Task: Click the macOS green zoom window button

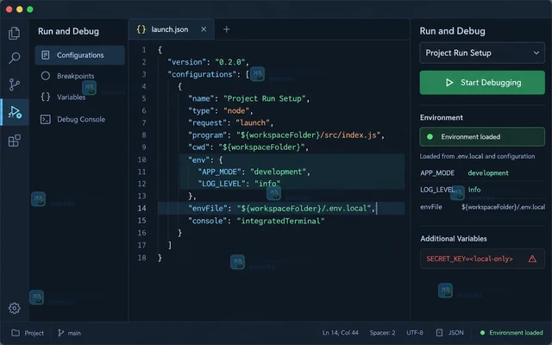Action: [30, 9]
